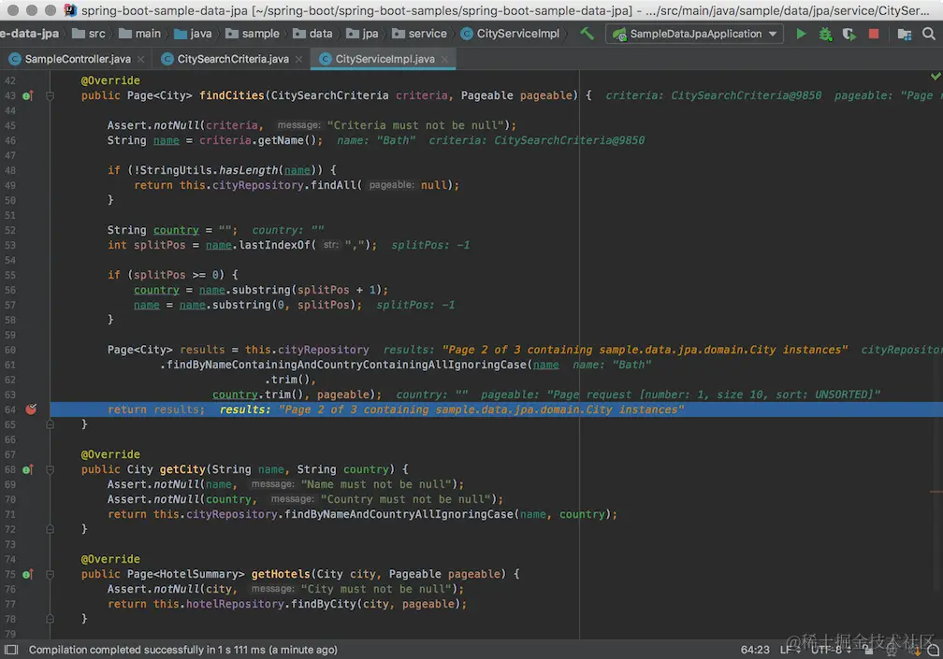943x659 pixels.
Task: Click 'getName()' on line 46
Action: tap(287, 140)
